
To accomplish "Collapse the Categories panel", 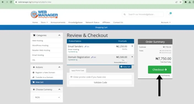I will (60, 35).
